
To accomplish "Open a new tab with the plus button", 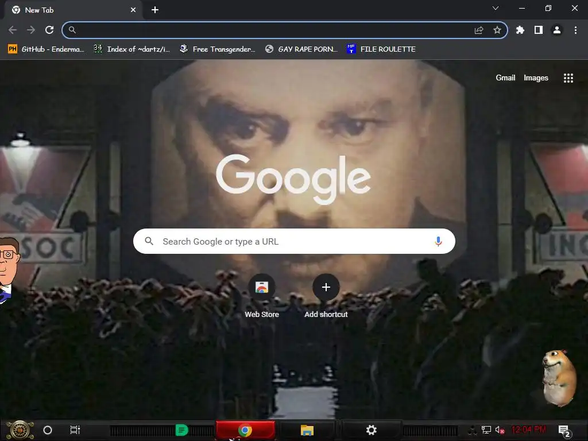I will click(155, 10).
